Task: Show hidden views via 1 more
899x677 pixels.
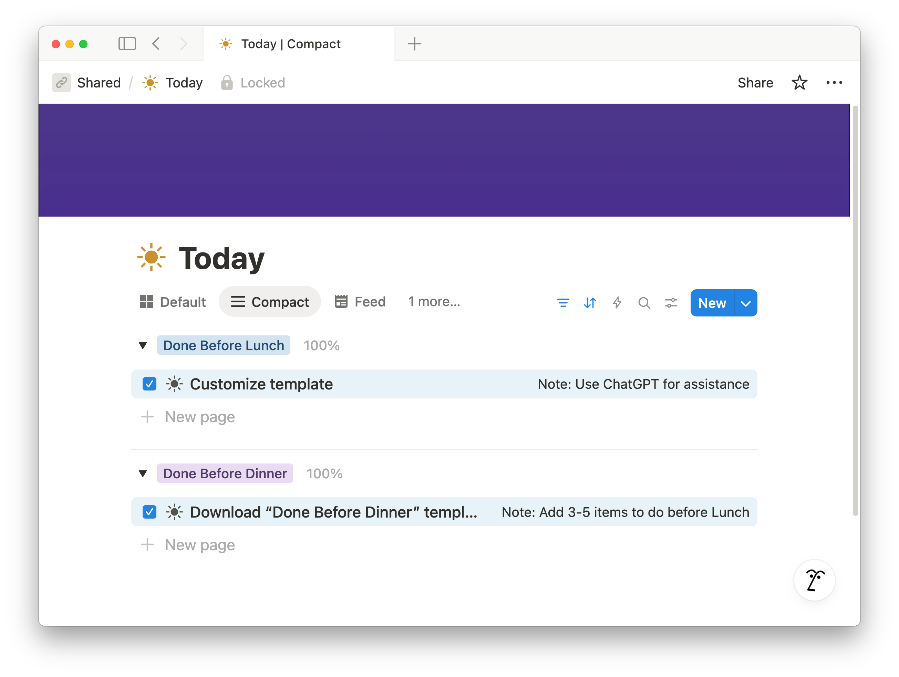Action: coord(434,302)
